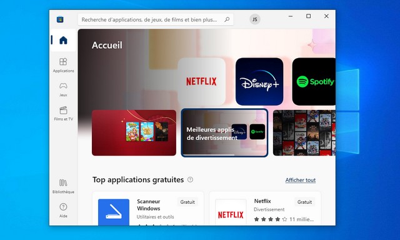
Task: Open the Aide help icon
Action: point(63,211)
